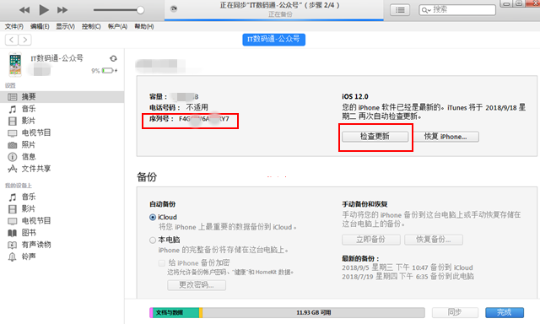
Task: Click the play button
Action: [44, 10]
